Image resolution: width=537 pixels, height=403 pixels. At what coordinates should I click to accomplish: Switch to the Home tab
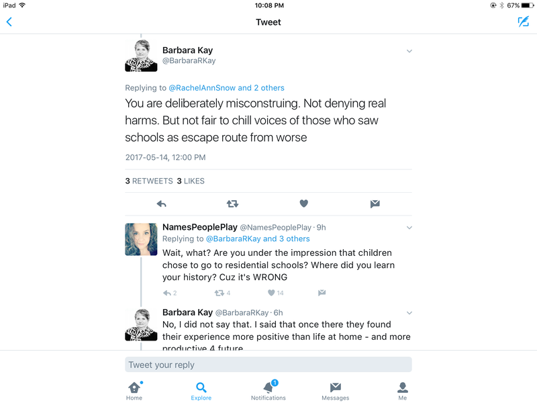134,391
